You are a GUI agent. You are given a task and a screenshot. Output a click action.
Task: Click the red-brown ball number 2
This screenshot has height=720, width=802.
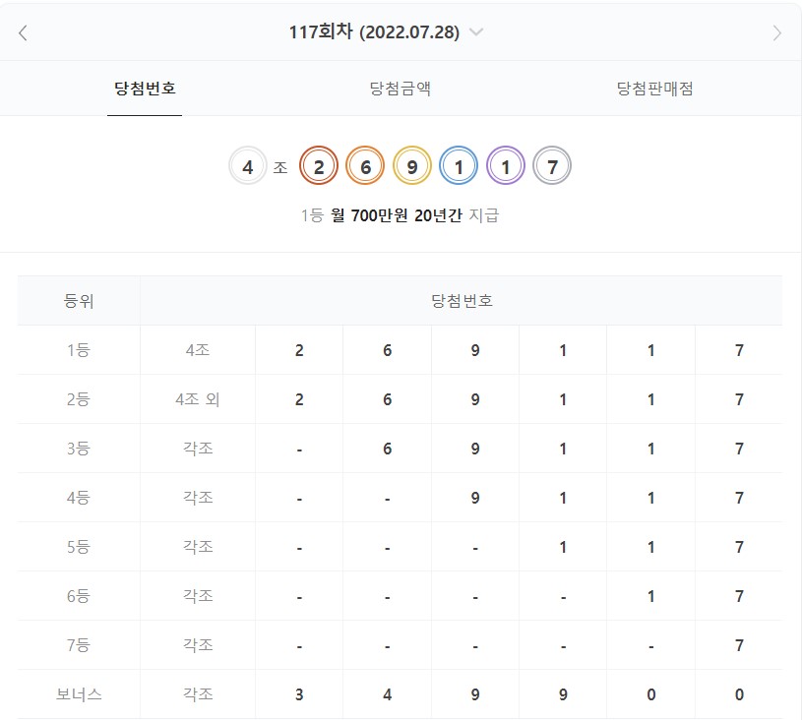[319, 165]
